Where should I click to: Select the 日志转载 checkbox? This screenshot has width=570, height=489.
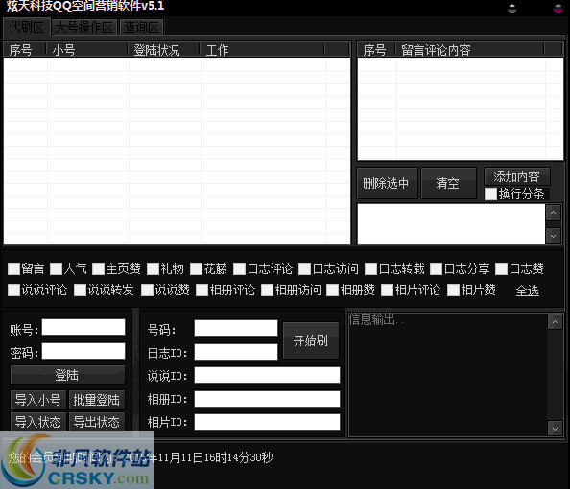point(370,268)
